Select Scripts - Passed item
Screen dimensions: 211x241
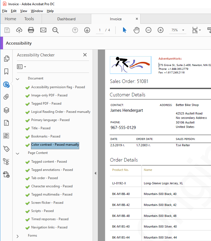coord(42,211)
